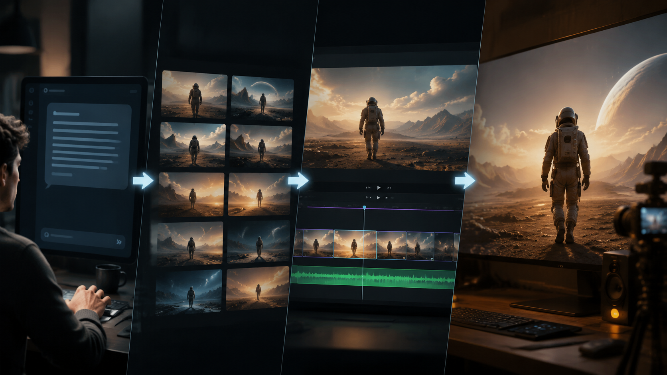The image size is (667, 375).
Task: Play video using upper transport play button
Action: coord(379,187)
